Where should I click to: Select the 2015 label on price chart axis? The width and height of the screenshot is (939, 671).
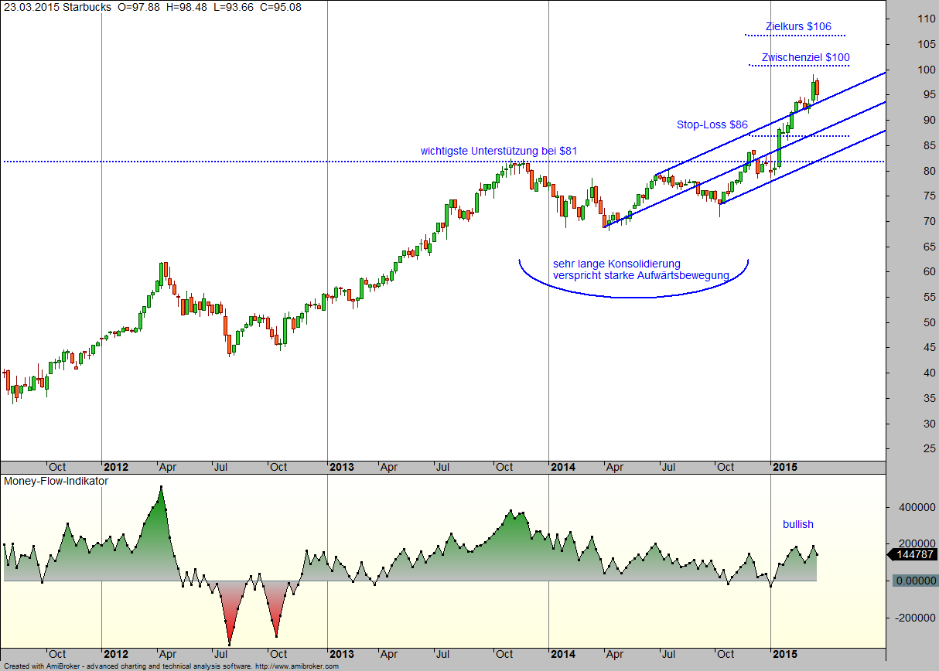[x=786, y=467]
